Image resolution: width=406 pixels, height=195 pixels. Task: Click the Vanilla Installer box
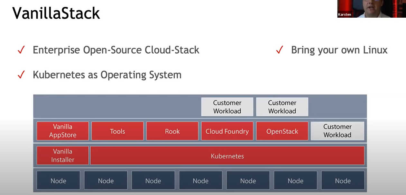point(63,155)
